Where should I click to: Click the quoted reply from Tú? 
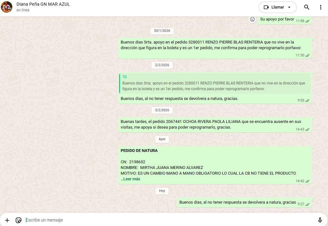point(215,83)
